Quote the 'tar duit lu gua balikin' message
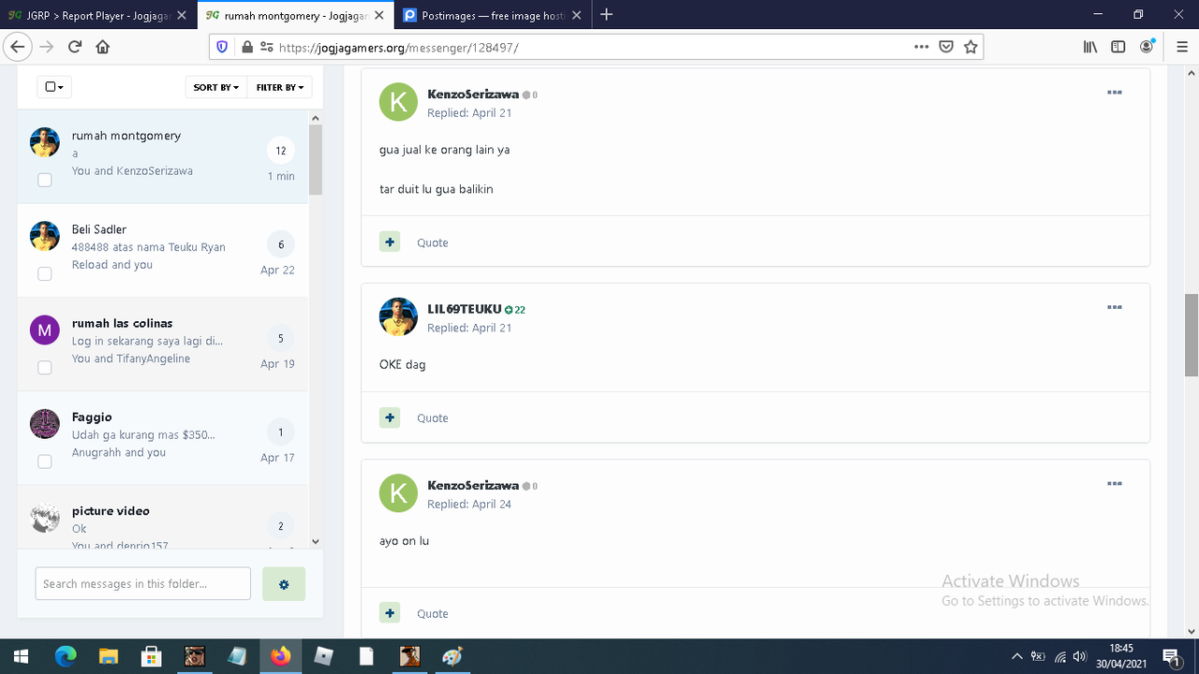Image resolution: width=1199 pixels, height=674 pixels. point(433,242)
